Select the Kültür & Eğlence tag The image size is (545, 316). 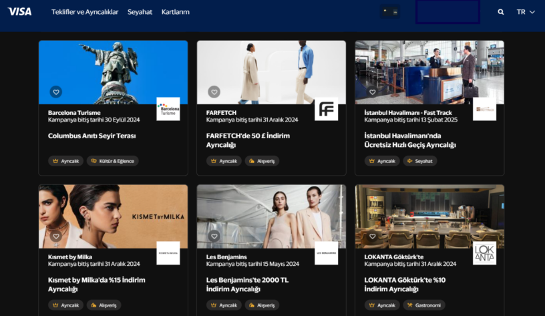click(x=113, y=161)
